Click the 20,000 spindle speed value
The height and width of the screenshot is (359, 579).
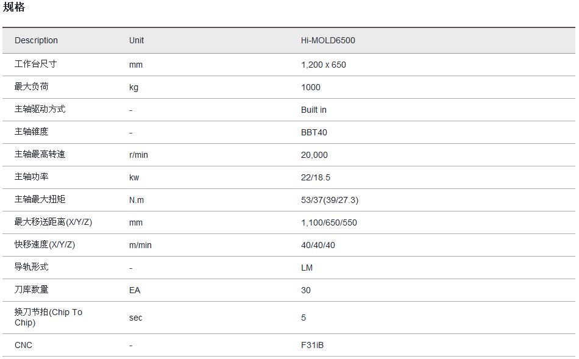coord(314,155)
